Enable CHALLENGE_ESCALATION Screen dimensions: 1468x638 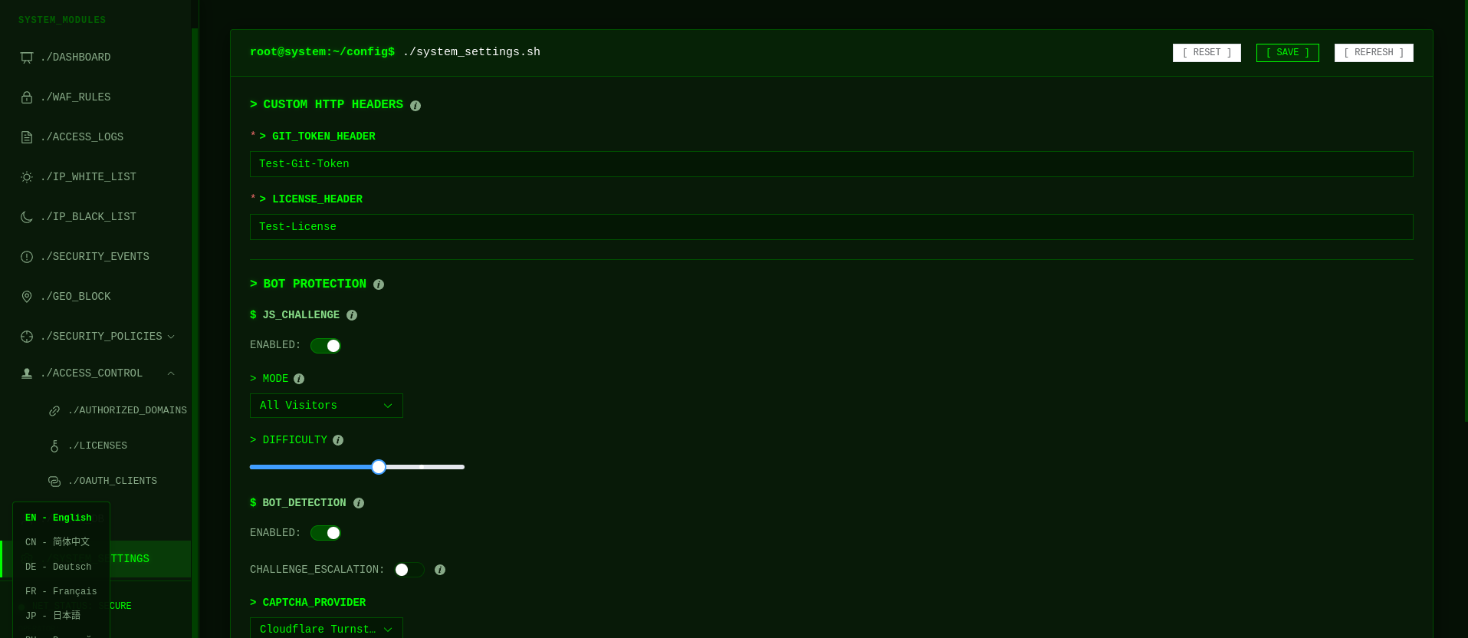click(409, 570)
